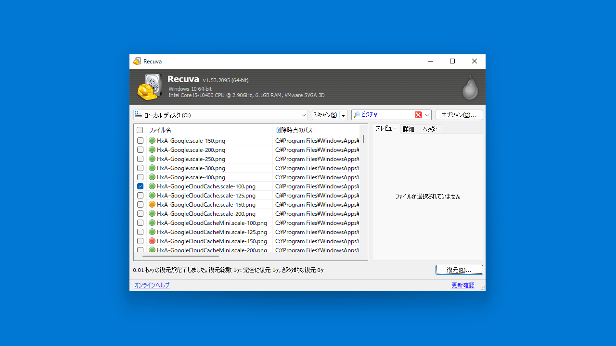The image size is (616, 346).
Task: Click the 復元(R)... recover button
Action: [x=459, y=270]
